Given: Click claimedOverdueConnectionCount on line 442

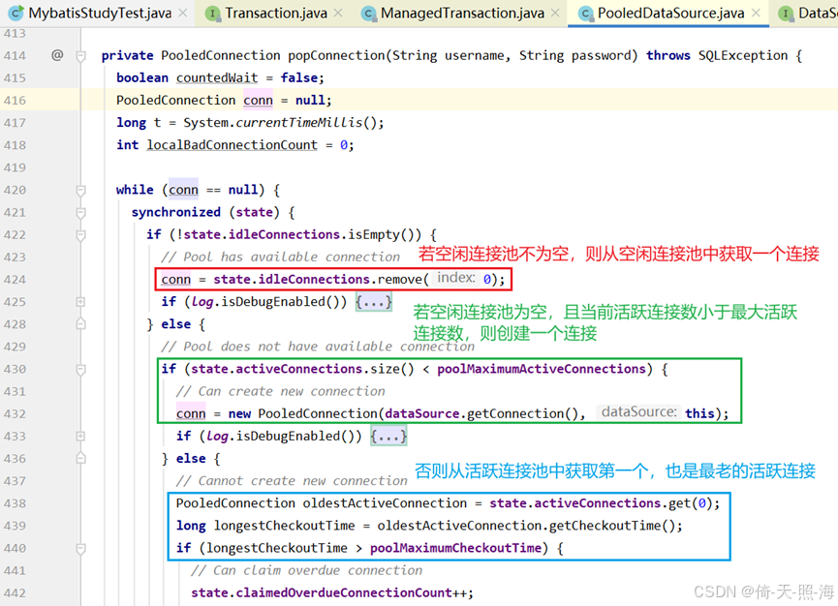Looking at the screenshot, I should coord(344,593).
